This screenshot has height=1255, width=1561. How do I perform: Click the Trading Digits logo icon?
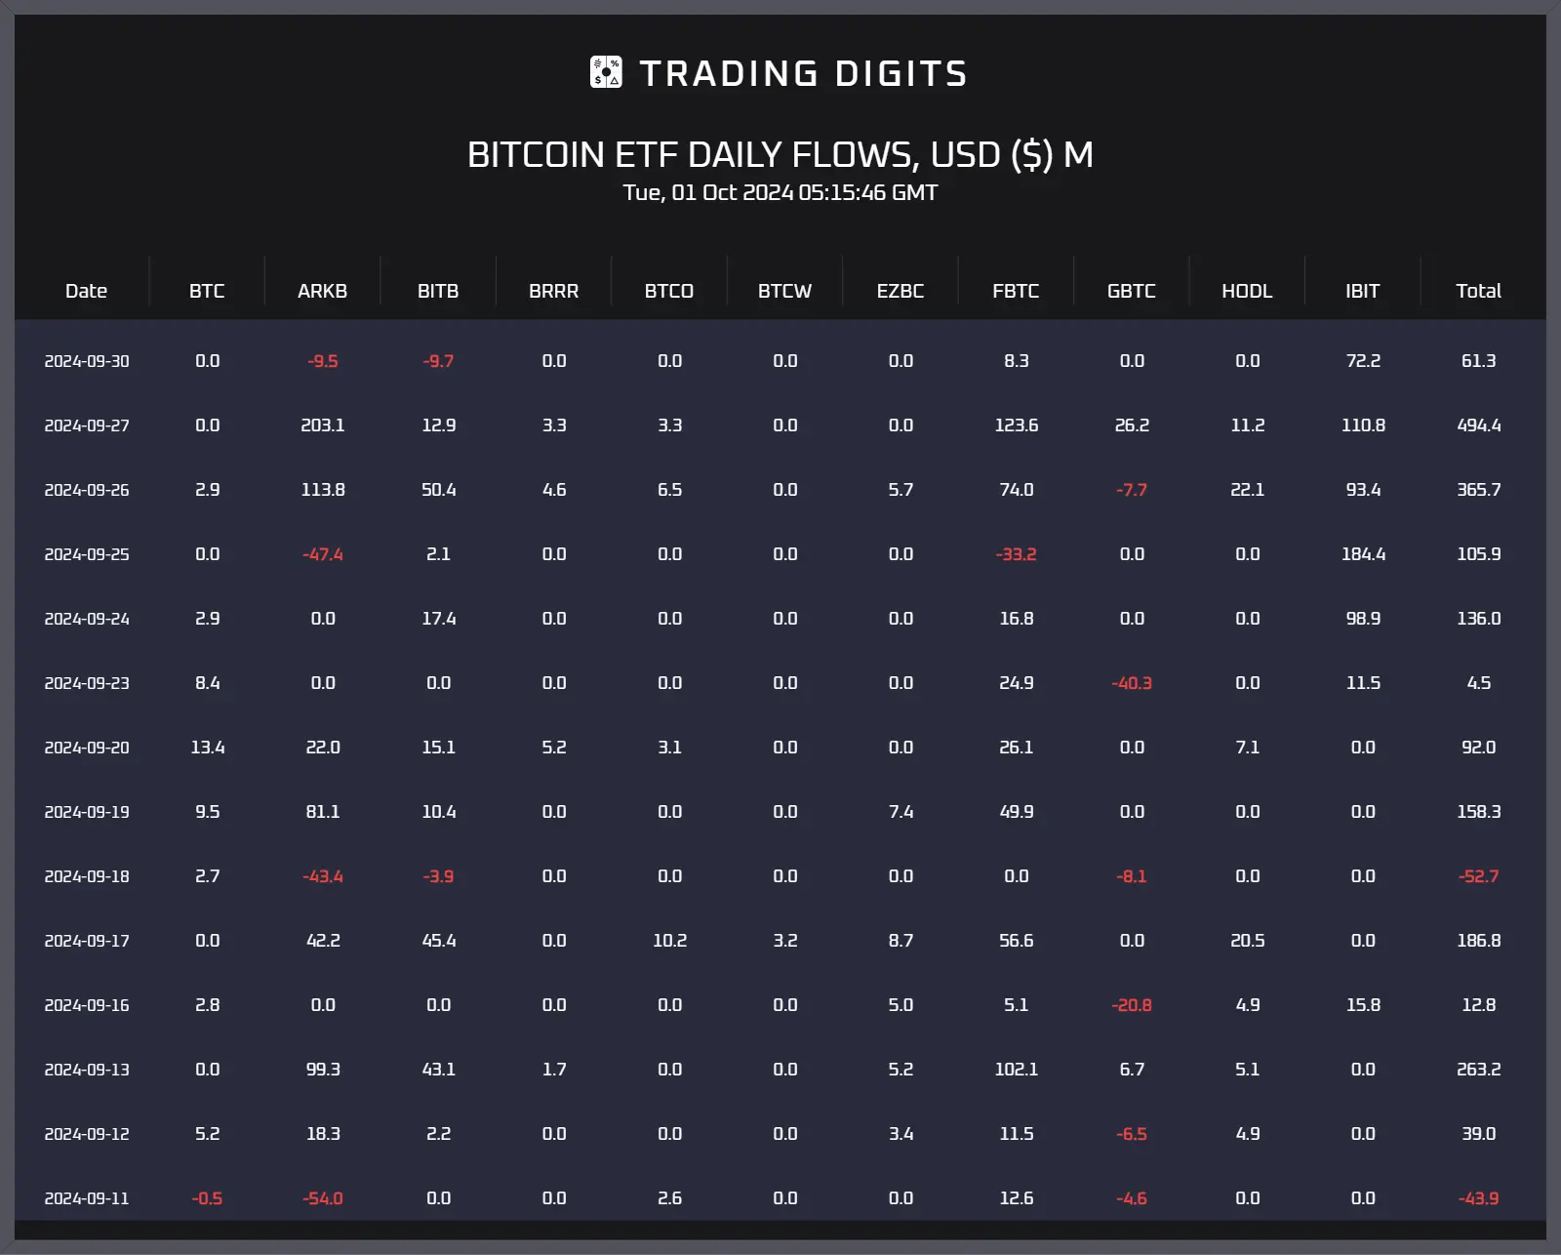(606, 72)
